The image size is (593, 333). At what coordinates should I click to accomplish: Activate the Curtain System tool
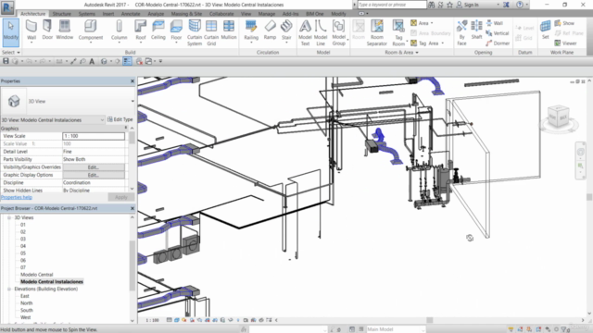195,33
